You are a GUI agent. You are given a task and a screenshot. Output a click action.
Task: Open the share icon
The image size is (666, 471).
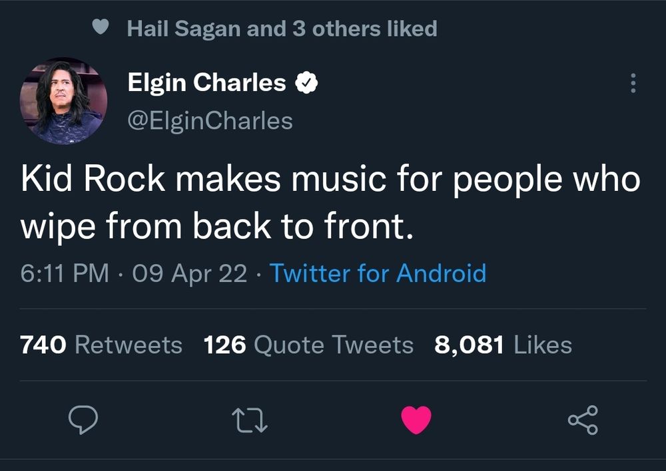(584, 419)
